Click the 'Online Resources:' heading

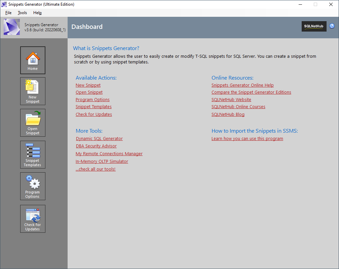coord(232,78)
